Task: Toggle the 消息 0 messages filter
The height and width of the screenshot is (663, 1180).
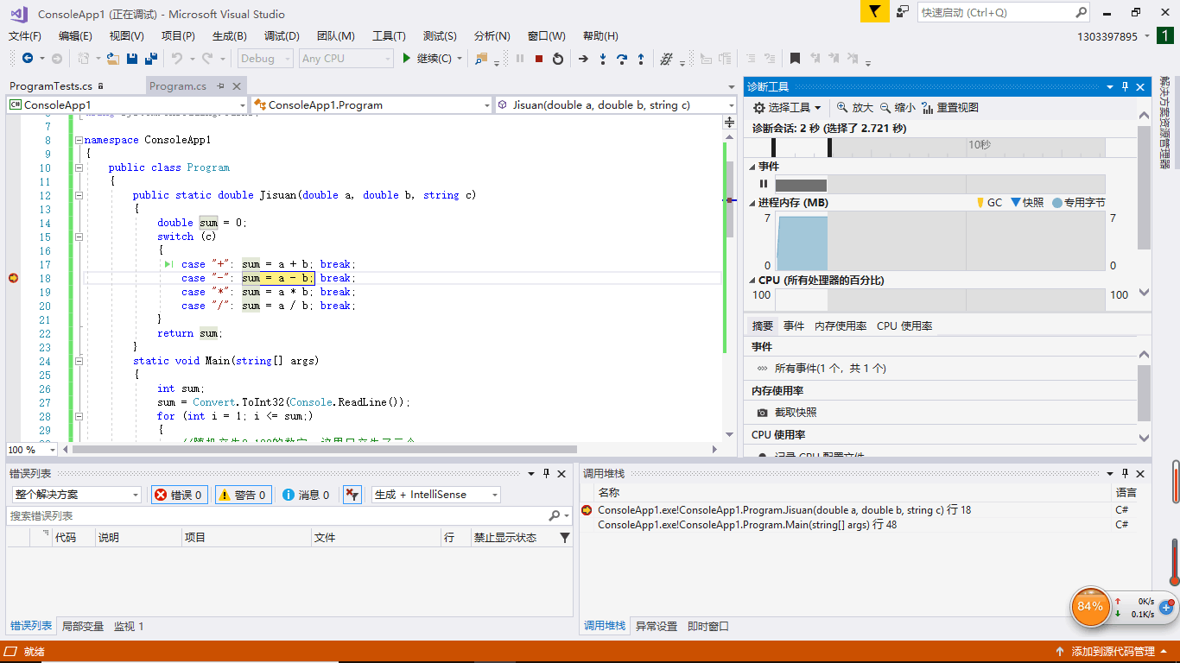Action: pos(306,495)
